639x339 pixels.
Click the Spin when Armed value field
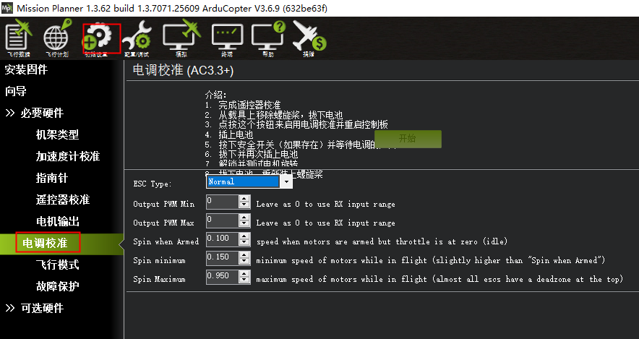222,239
